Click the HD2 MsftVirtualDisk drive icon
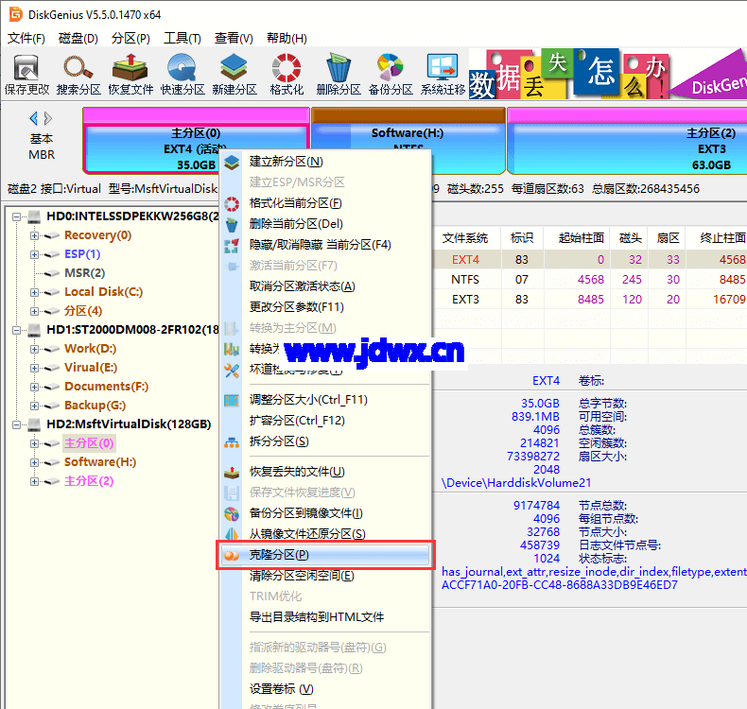 click(x=34, y=424)
